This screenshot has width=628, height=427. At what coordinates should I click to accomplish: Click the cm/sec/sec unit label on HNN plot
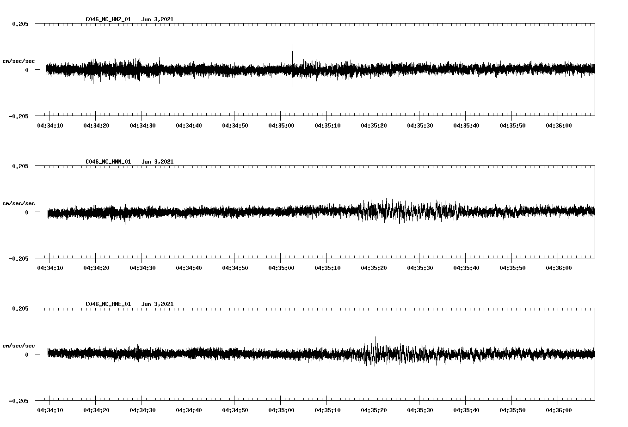pos(18,204)
